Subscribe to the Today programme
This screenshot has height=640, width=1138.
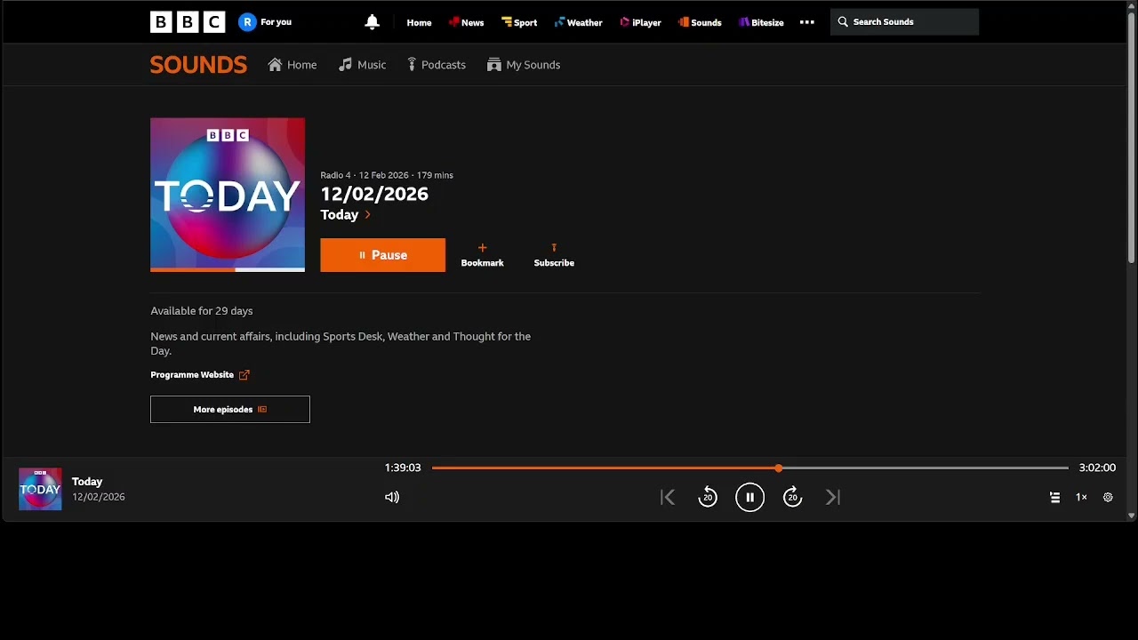[554, 255]
